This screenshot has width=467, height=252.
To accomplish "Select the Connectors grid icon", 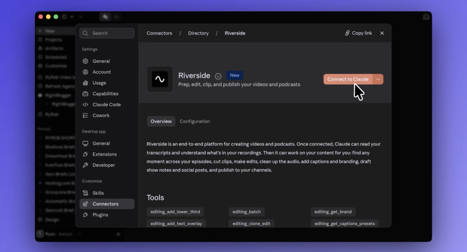I will click(85, 204).
